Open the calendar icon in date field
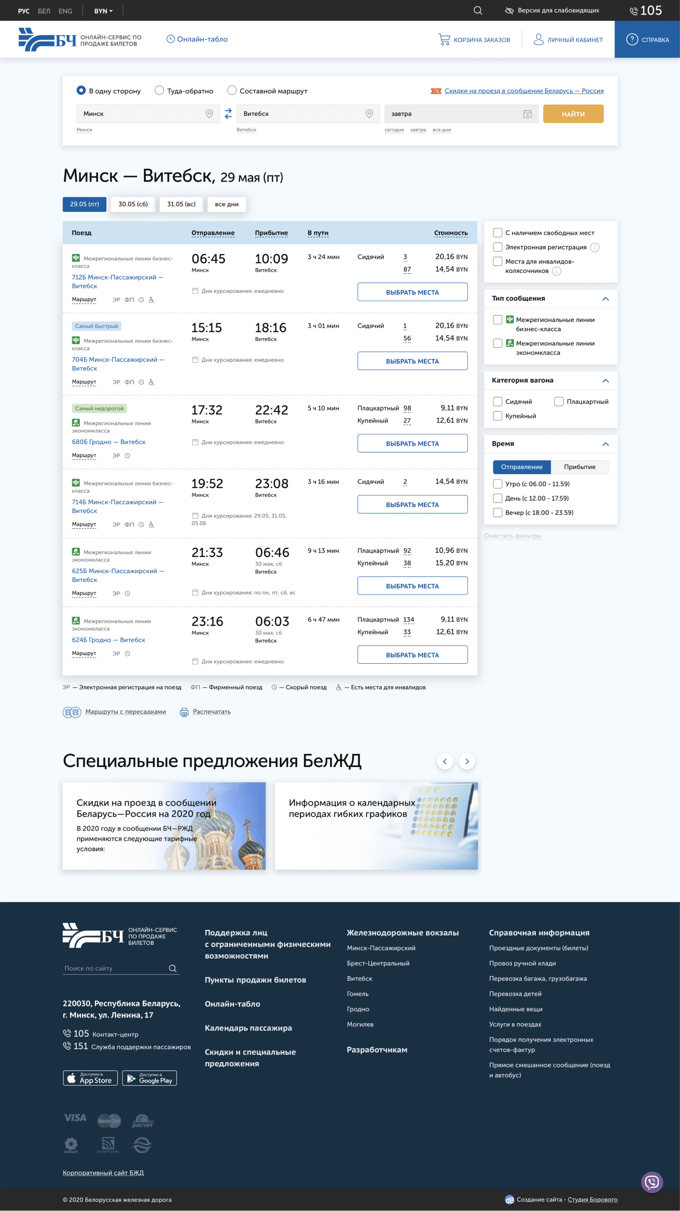The image size is (680, 1211). (x=527, y=114)
